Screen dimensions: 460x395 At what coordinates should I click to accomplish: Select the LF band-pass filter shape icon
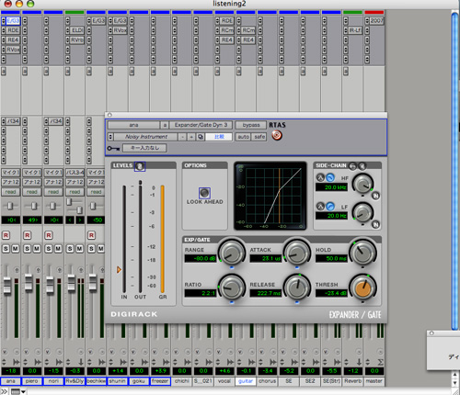[320, 206]
